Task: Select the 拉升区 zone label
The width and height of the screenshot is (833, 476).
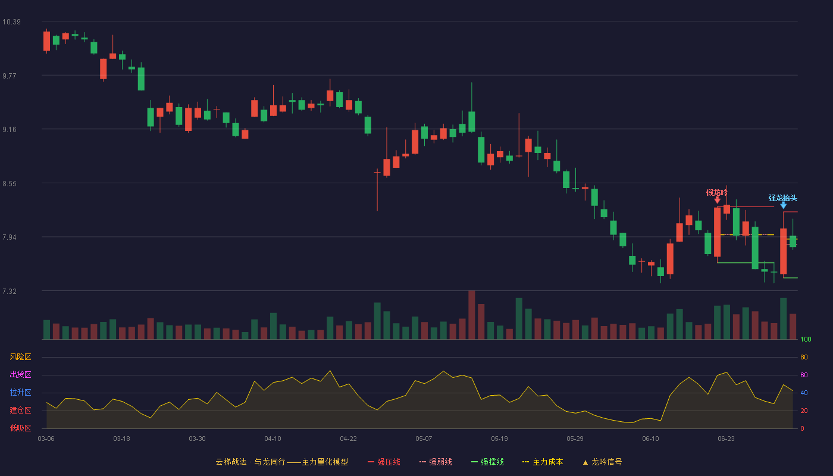Action: (x=20, y=393)
